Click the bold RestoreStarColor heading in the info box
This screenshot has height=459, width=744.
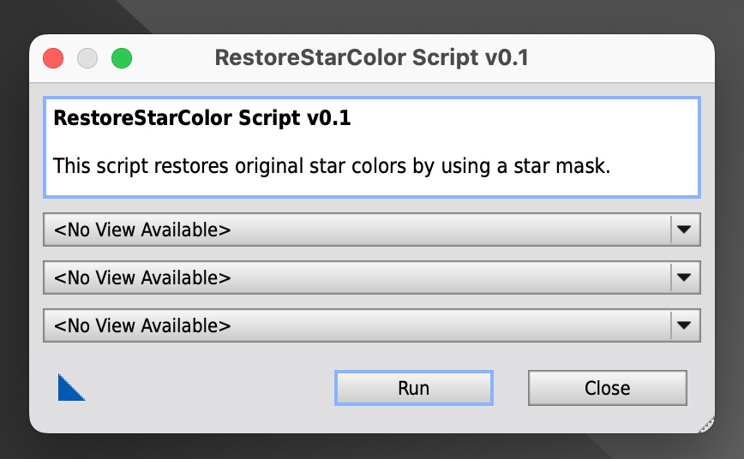pos(202,118)
